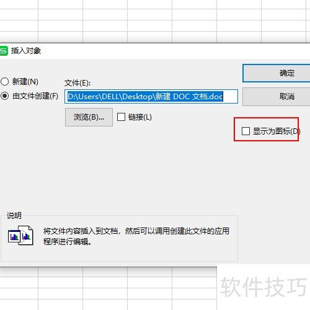The image size is (310, 310).
Task: Click the green WPS logo in title bar
Action: (x=4, y=51)
